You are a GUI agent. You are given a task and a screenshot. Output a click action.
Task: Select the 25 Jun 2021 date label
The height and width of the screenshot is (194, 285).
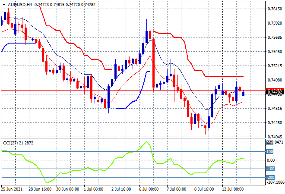(13, 189)
